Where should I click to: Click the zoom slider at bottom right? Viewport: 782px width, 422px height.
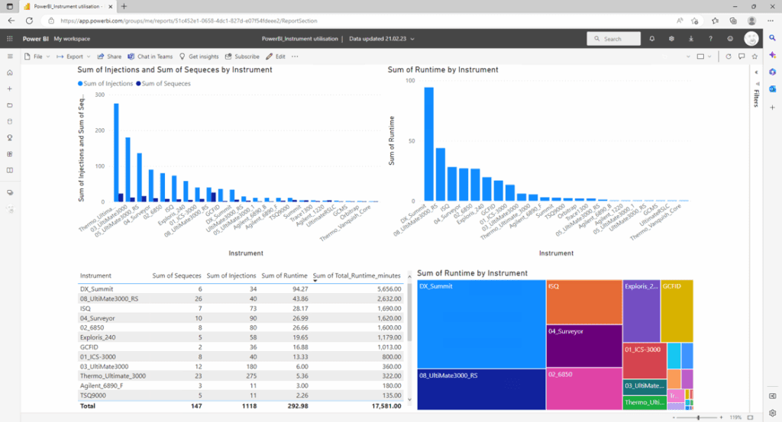697,417
